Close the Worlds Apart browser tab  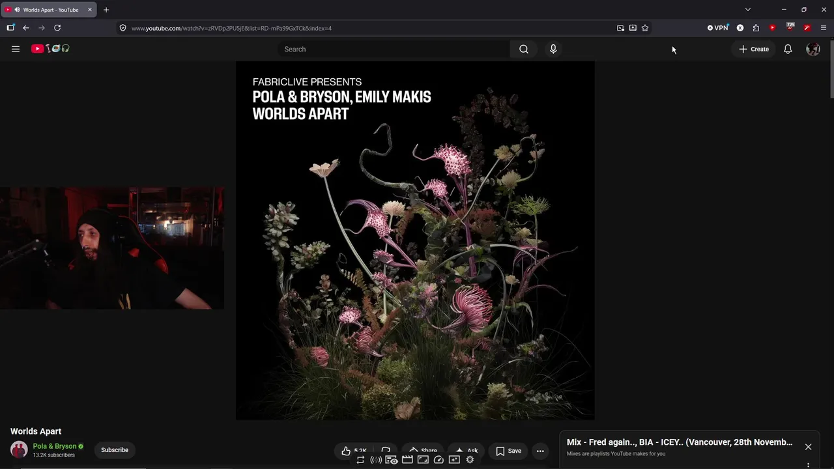(x=90, y=10)
